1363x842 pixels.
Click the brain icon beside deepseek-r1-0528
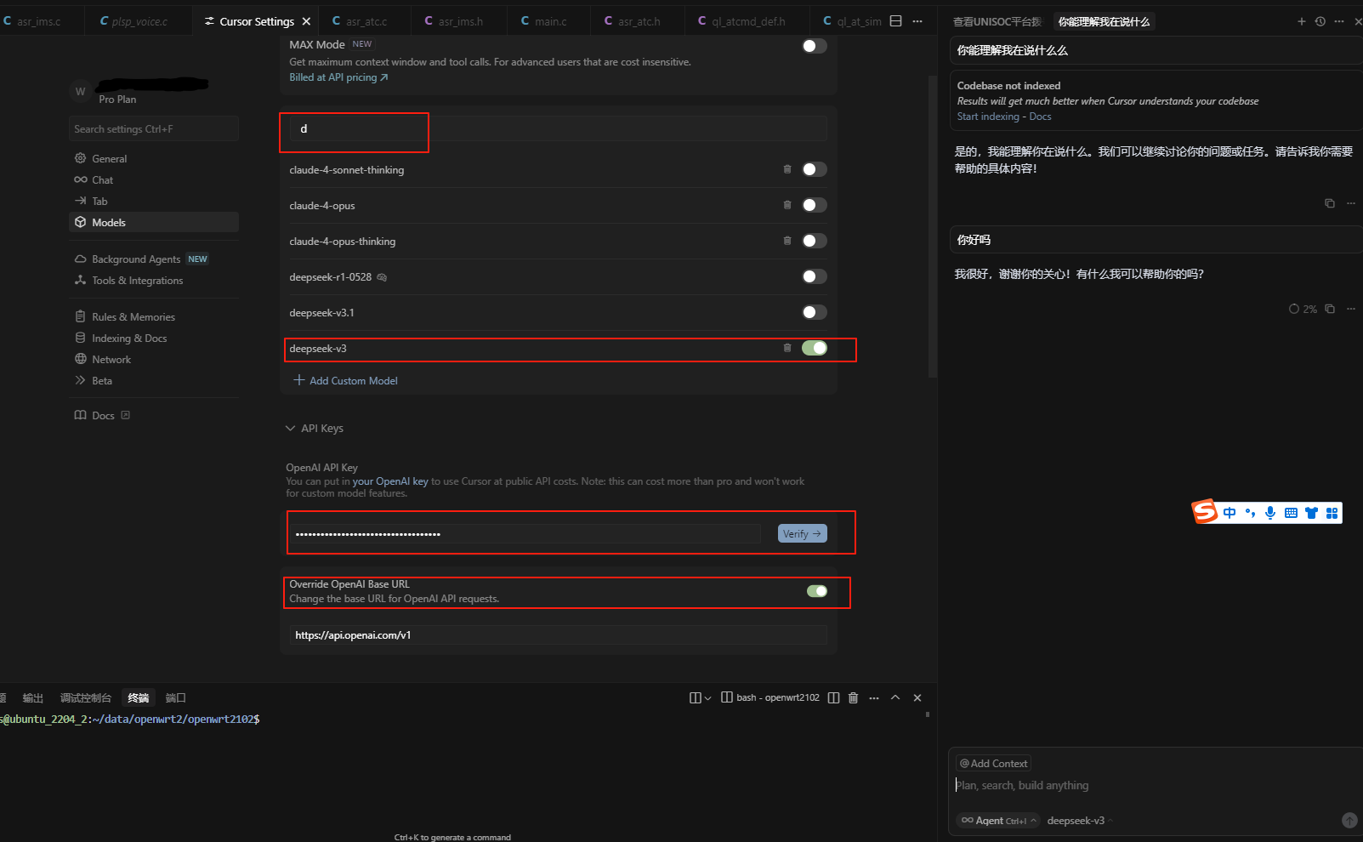click(x=382, y=277)
